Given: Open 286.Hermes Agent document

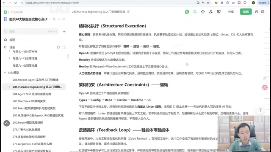Looking at the screenshot, I should coord(36,80).
